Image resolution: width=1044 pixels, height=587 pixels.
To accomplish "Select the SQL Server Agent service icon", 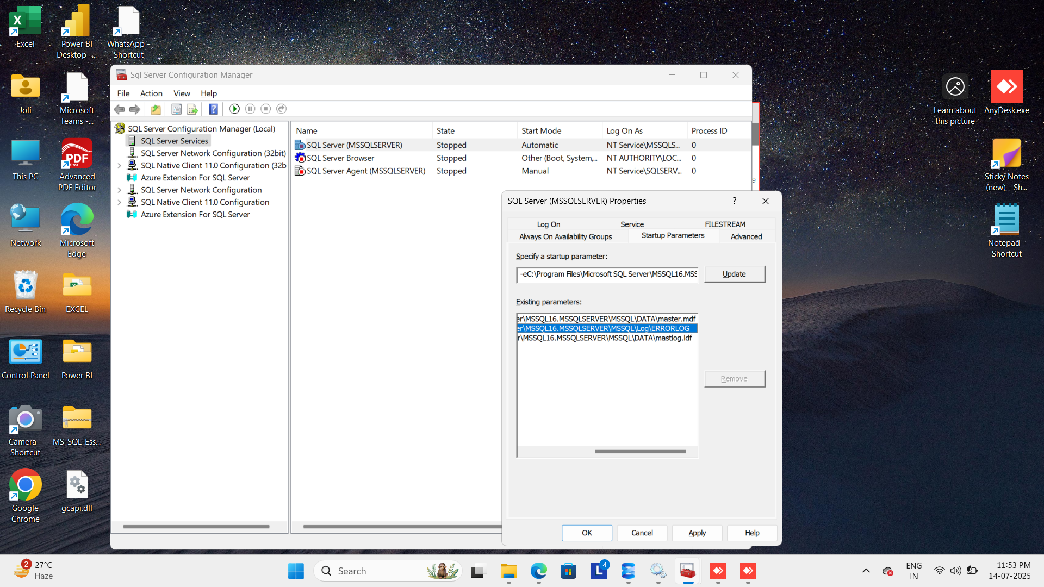I will point(300,171).
